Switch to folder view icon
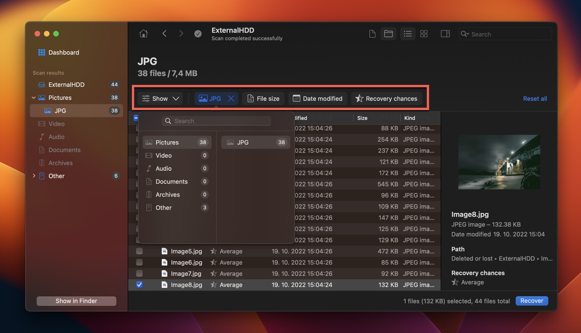Image resolution: width=581 pixels, height=333 pixels. (x=388, y=34)
